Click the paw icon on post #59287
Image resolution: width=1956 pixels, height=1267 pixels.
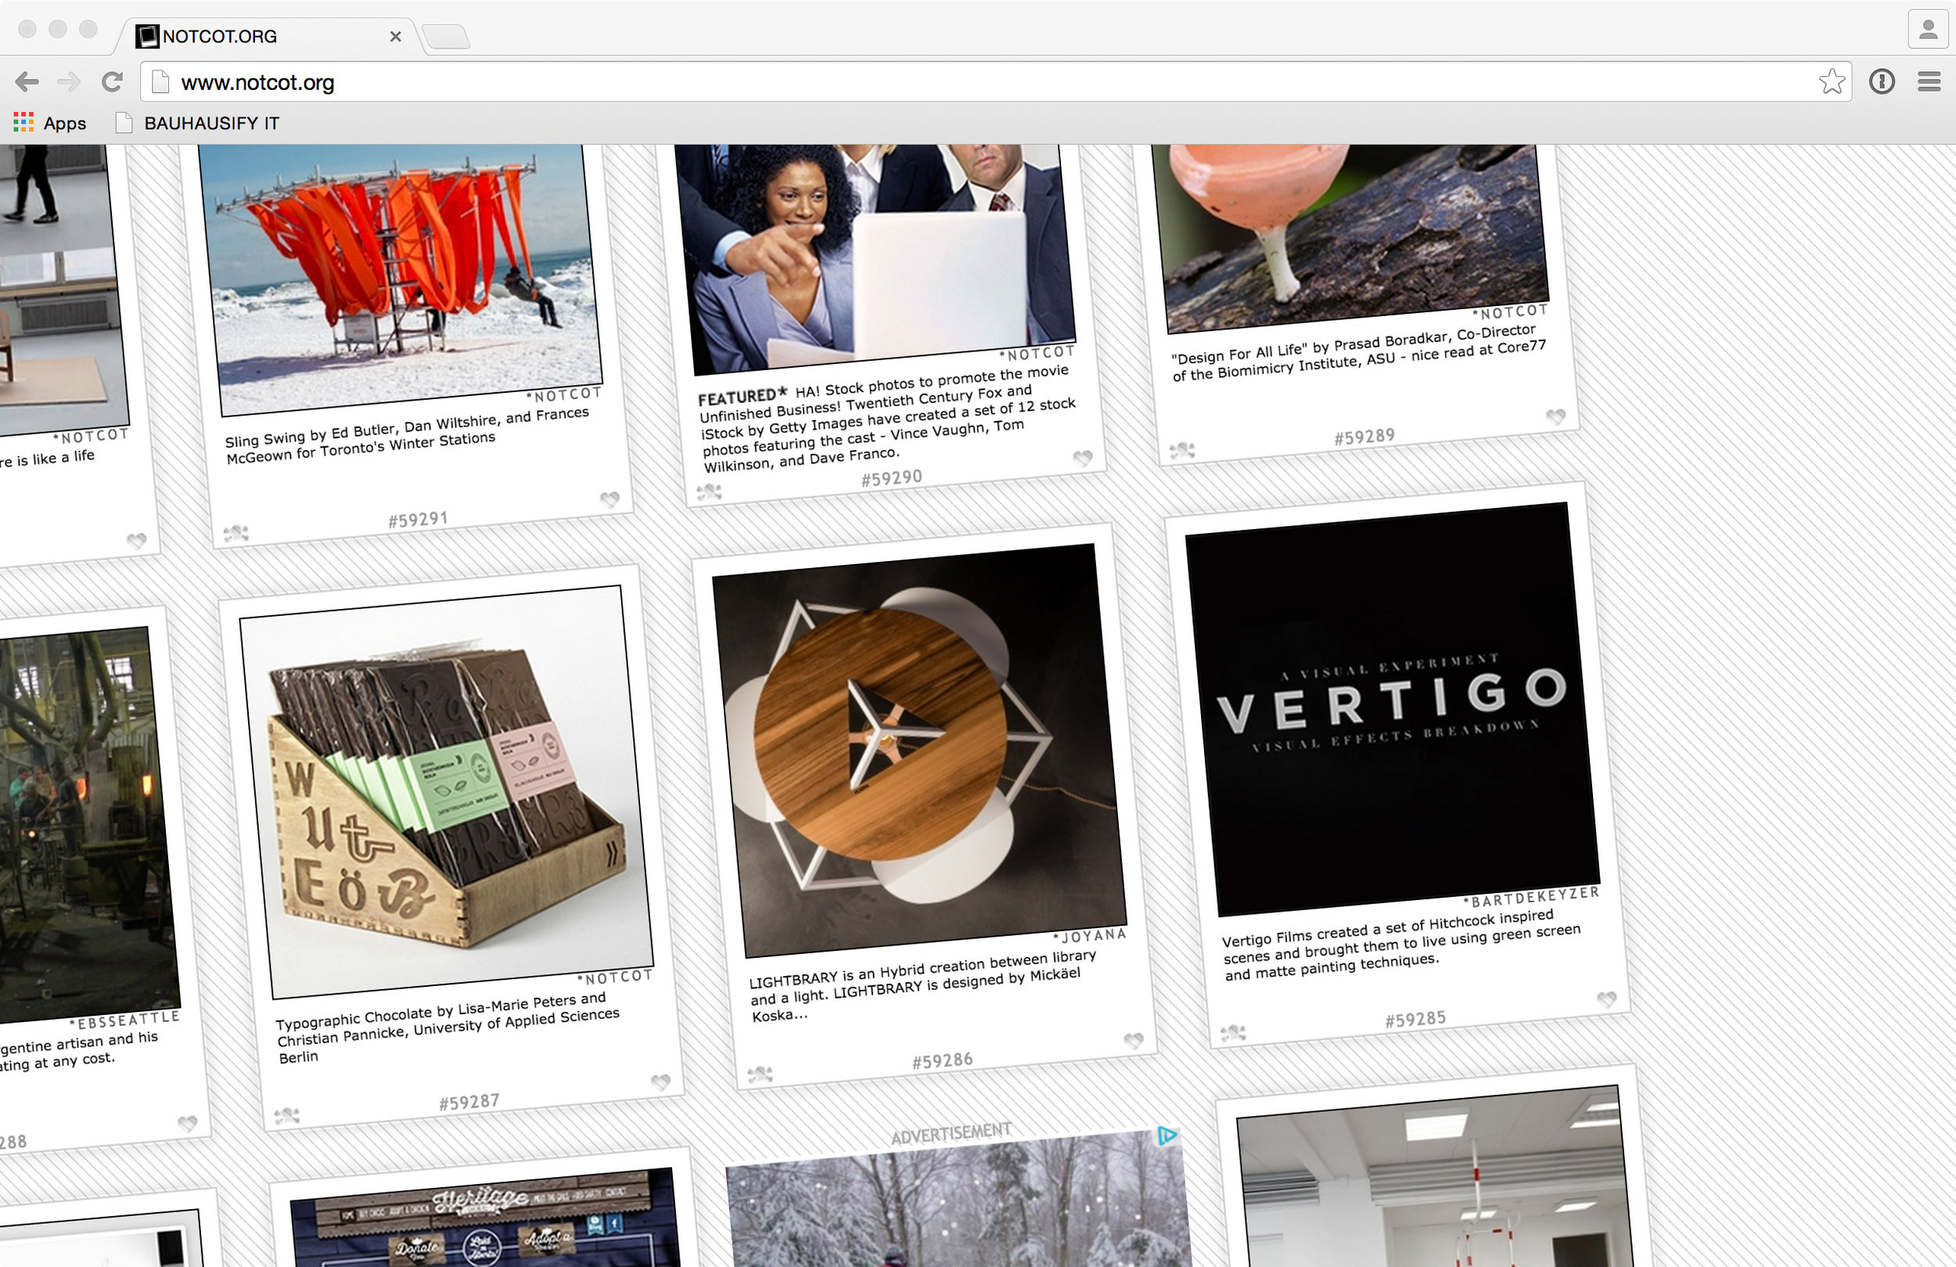(x=286, y=1116)
